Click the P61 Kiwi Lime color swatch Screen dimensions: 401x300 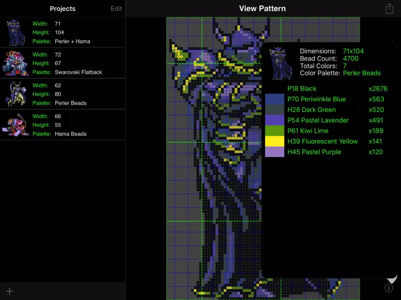tap(274, 131)
